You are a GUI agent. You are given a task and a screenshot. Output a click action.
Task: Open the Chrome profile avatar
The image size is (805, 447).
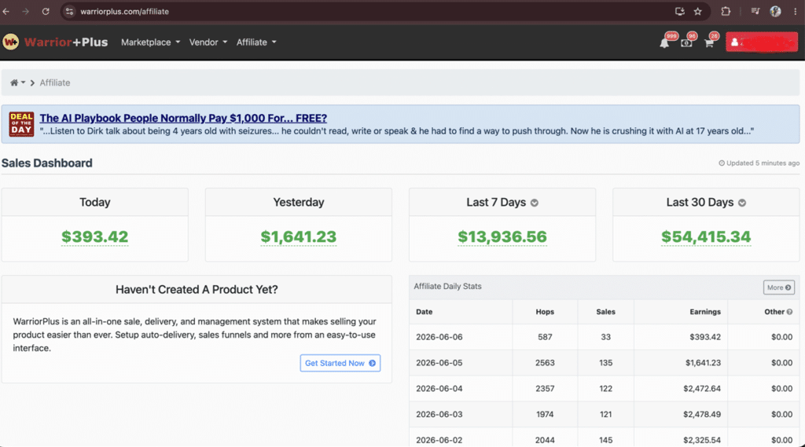(775, 11)
